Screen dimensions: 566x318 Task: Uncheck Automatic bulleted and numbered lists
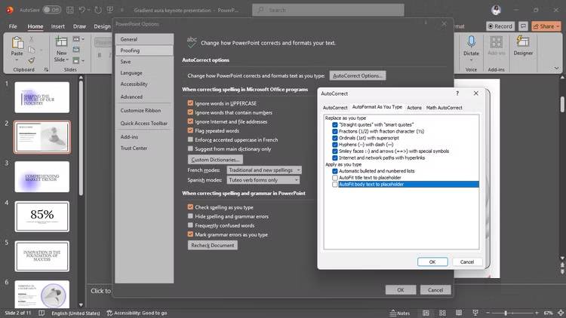[x=336, y=171]
